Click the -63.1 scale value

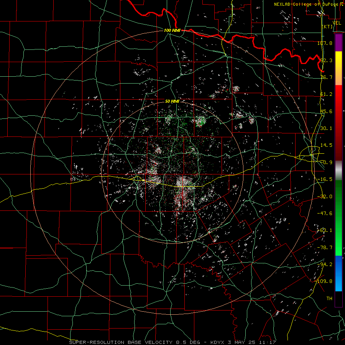[x=325, y=230]
